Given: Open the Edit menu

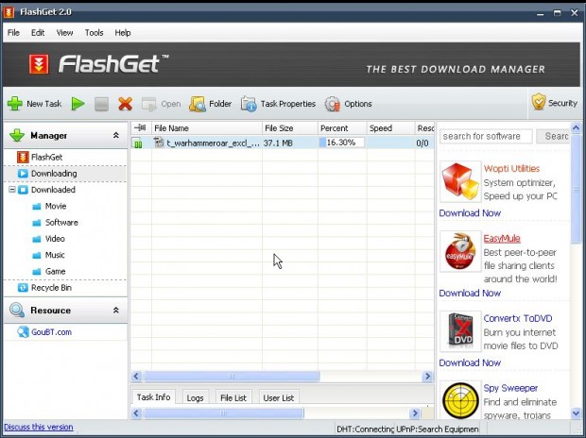Looking at the screenshot, I should [38, 33].
